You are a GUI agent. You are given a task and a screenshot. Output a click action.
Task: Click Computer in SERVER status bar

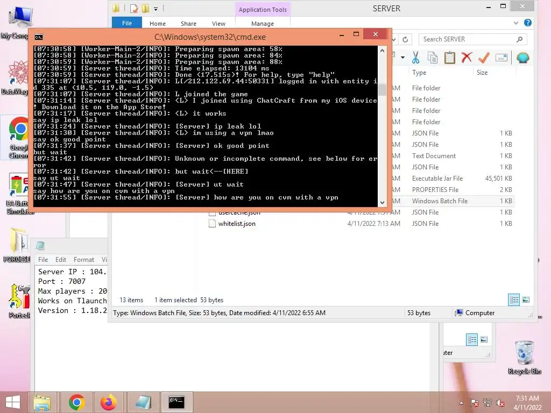[475, 313]
